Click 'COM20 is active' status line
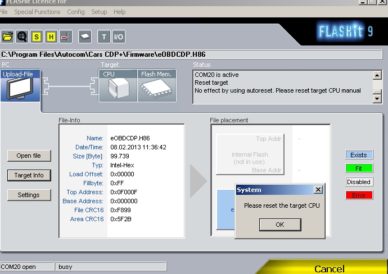The height and width of the screenshot is (274, 388). tap(216, 75)
